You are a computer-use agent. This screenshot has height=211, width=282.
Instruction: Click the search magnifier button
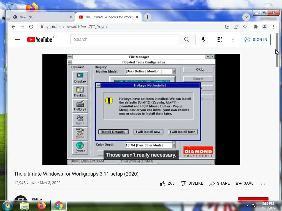[186, 40]
